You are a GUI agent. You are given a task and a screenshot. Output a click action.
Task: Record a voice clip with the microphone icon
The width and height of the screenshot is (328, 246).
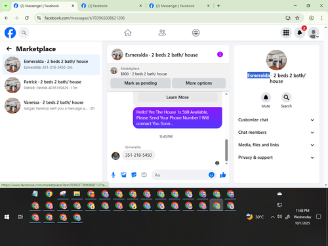(x=113, y=175)
